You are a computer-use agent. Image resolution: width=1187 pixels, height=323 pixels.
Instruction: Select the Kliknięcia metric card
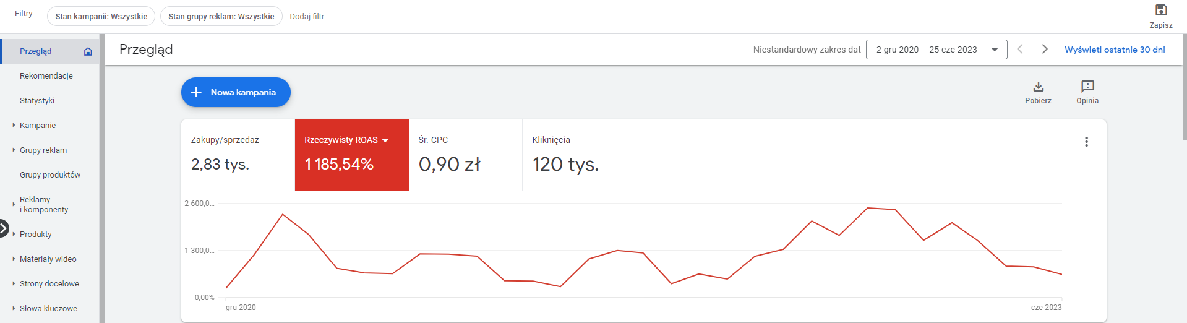pyautogui.click(x=579, y=155)
